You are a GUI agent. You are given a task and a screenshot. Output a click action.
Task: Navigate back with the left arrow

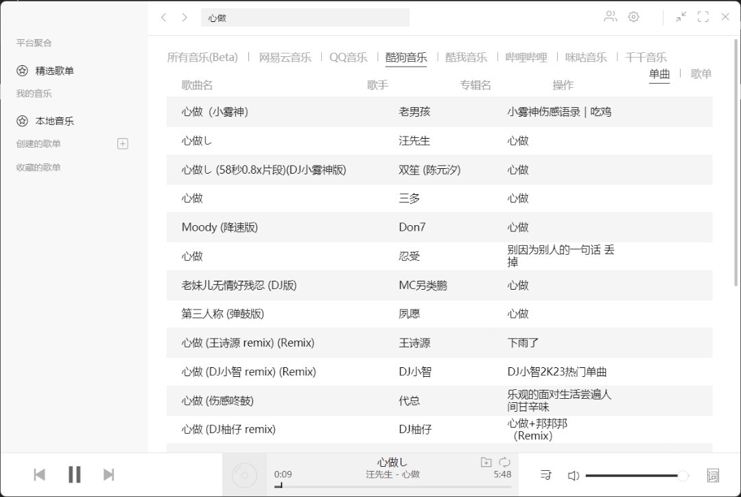163,17
